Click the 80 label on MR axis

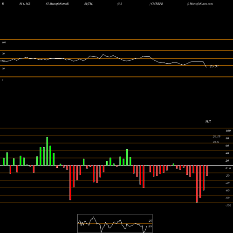point(227,138)
